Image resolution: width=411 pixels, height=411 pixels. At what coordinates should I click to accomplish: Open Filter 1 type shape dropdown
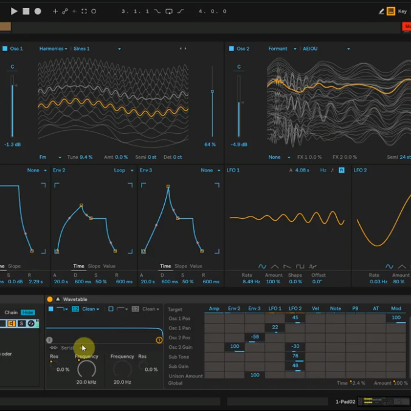pos(62,309)
